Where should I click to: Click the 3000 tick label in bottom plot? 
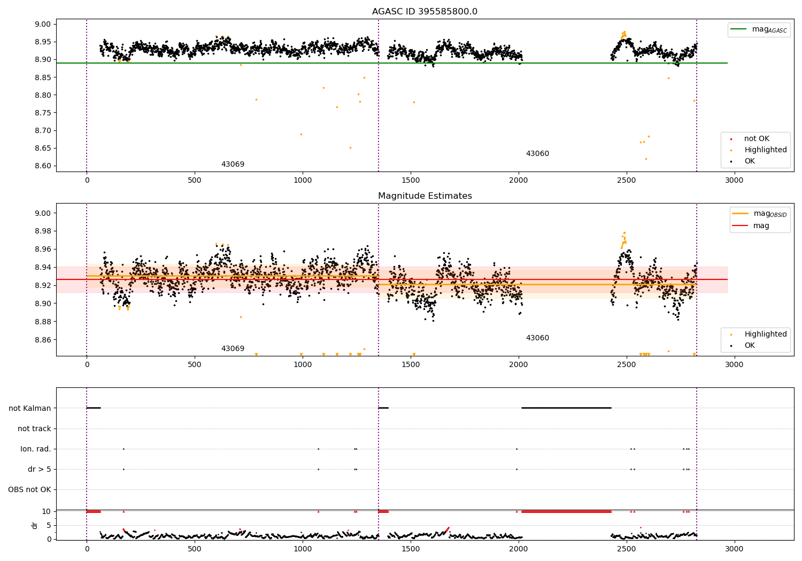(734, 549)
